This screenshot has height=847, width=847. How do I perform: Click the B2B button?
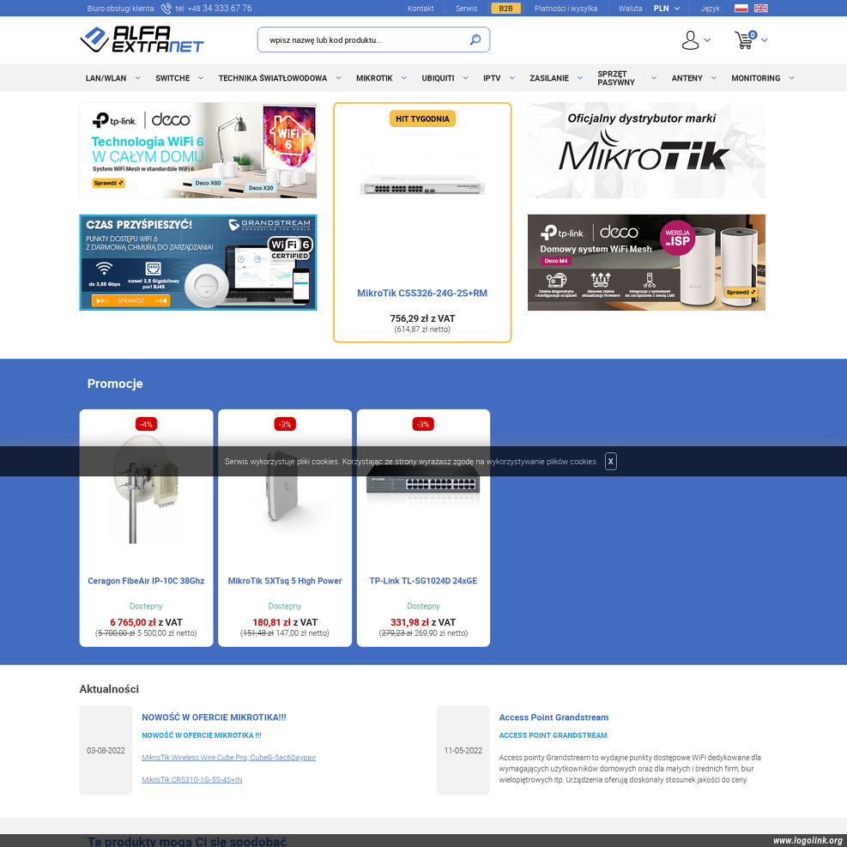tap(505, 9)
